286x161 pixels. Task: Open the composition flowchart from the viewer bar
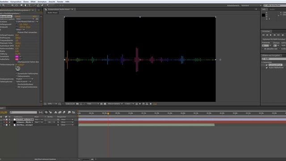pos(147,104)
